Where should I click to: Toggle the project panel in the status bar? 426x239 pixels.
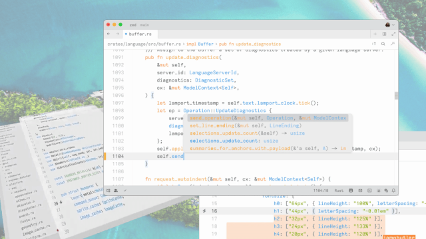[108, 191]
